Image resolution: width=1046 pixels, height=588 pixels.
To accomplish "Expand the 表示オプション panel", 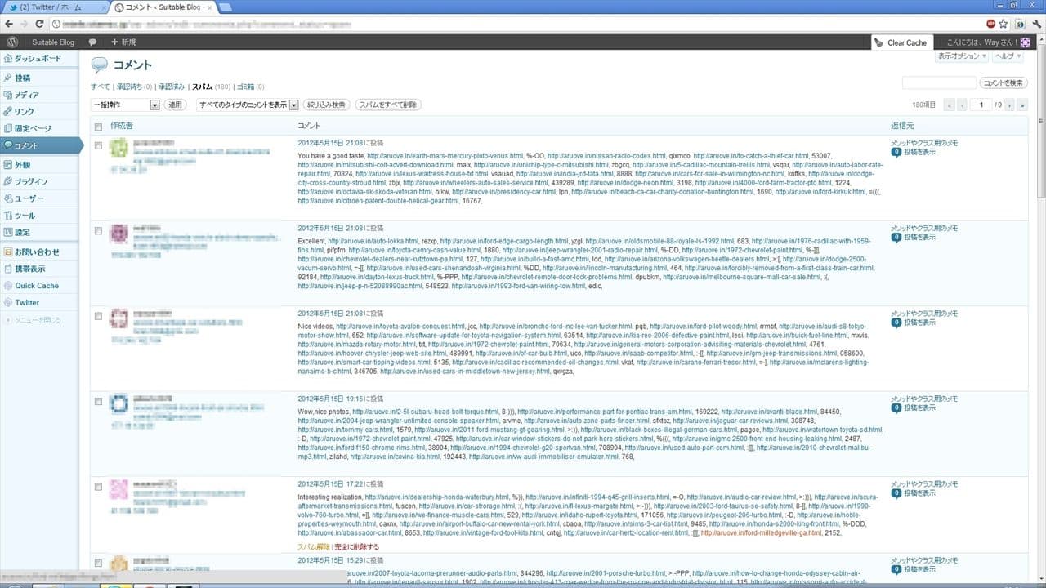I will point(961,56).
